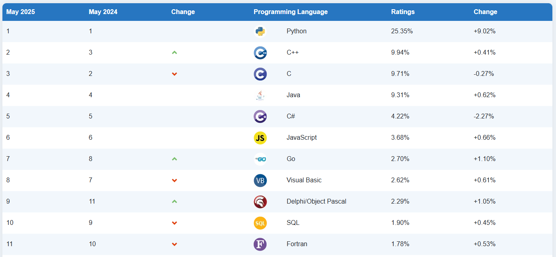556x257 pixels.
Task: Click the Delphi/Object Pascal text
Action: tap(316, 202)
